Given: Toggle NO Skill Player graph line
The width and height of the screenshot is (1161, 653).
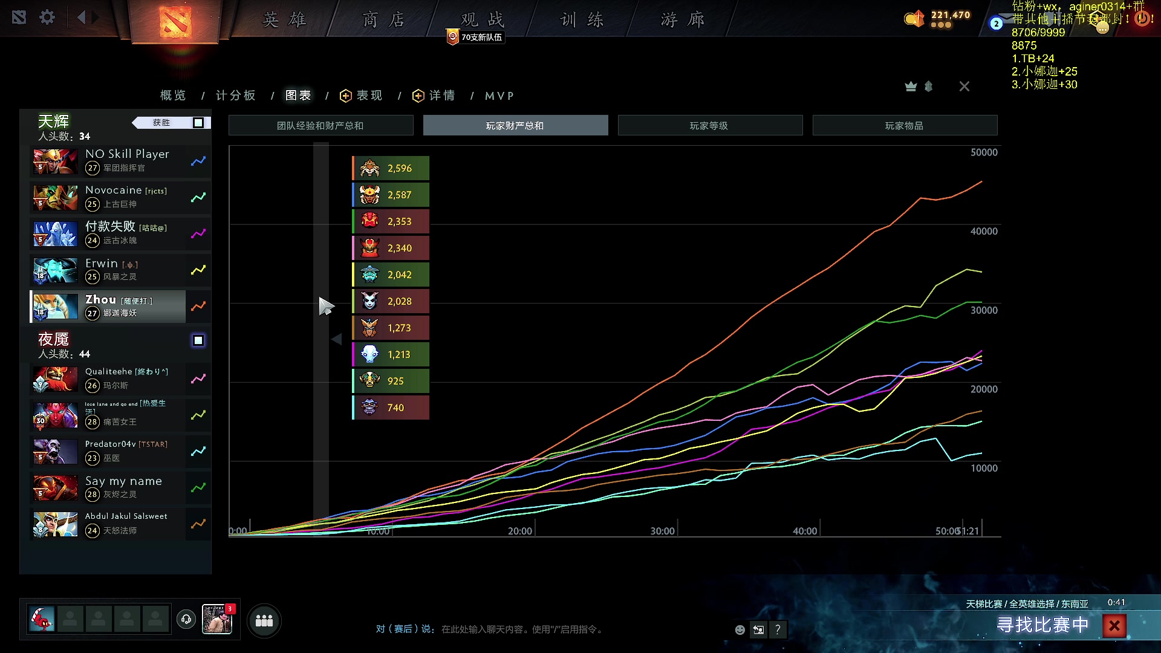Looking at the screenshot, I should (x=198, y=161).
